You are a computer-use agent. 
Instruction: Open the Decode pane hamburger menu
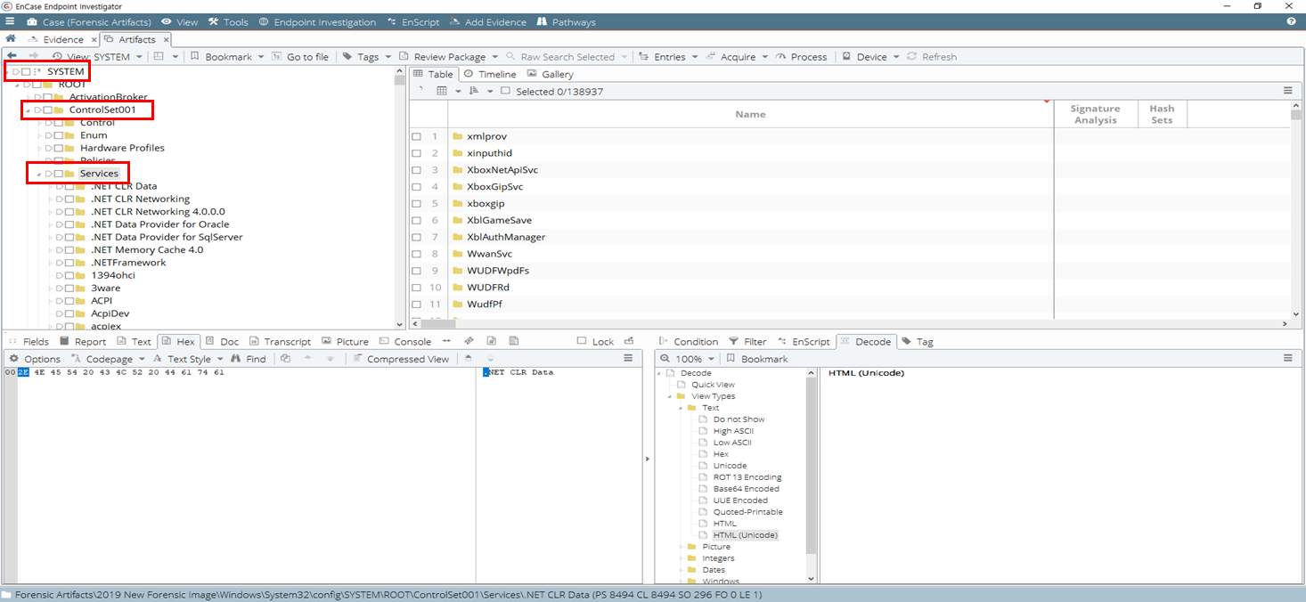tap(1287, 358)
